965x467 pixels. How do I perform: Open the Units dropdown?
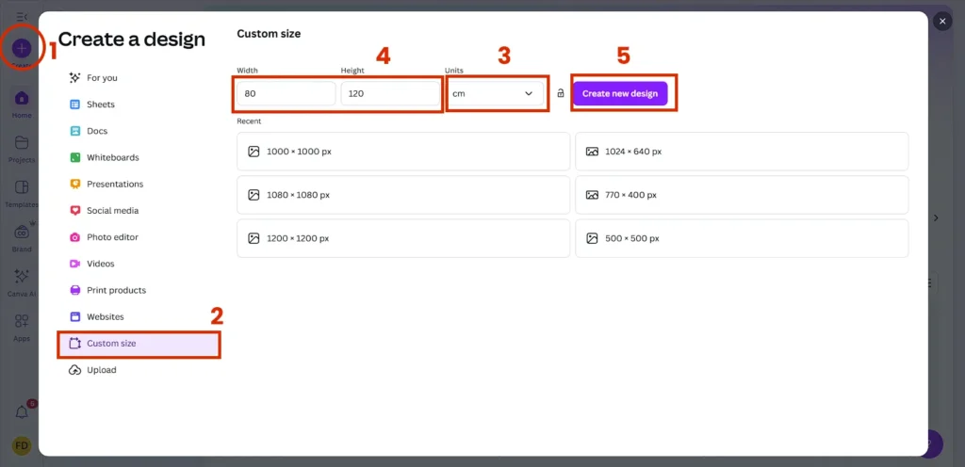tap(494, 94)
